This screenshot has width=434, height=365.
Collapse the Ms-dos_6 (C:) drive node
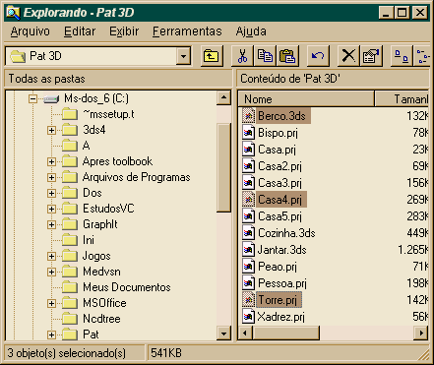(x=32, y=98)
